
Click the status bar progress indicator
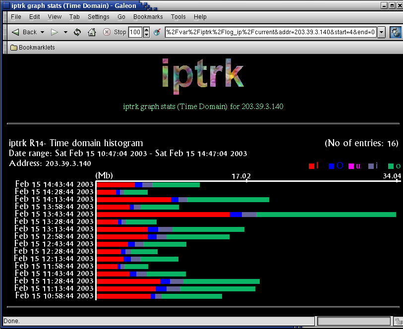pos(353,321)
